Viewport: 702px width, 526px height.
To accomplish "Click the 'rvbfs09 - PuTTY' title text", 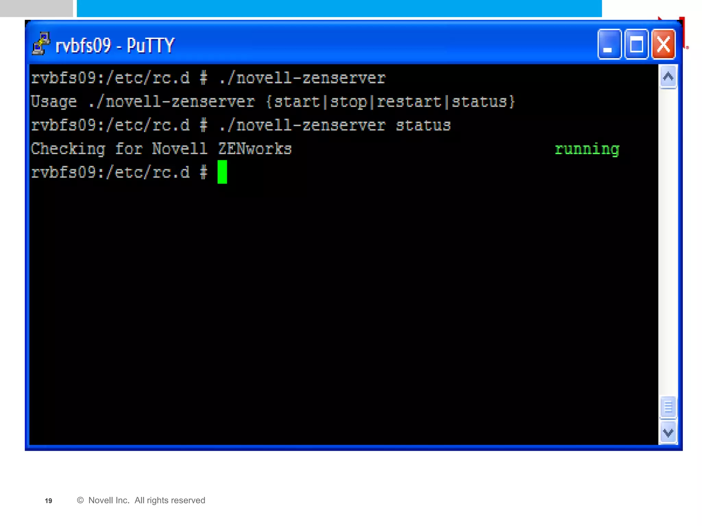I will pyautogui.click(x=115, y=45).
